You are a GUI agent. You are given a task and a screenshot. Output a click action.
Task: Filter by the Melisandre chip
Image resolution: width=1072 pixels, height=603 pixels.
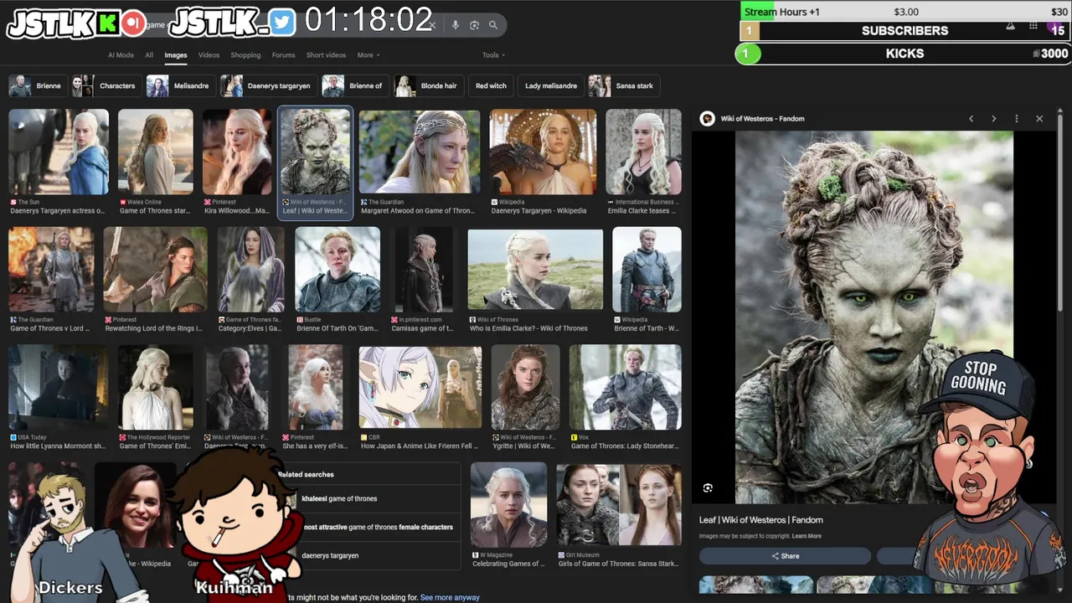[180, 86]
